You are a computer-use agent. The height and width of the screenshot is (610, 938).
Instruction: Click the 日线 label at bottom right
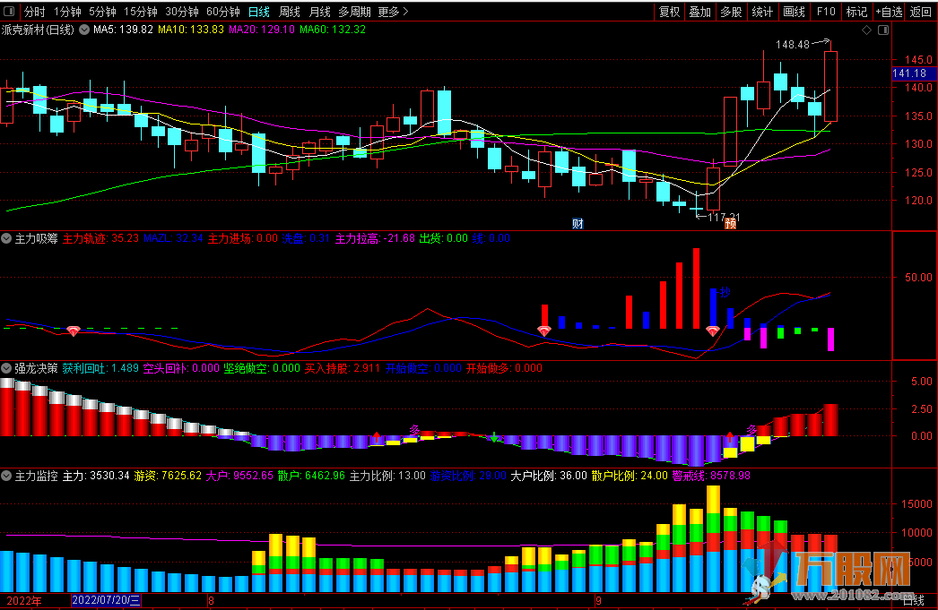pyautogui.click(x=913, y=601)
